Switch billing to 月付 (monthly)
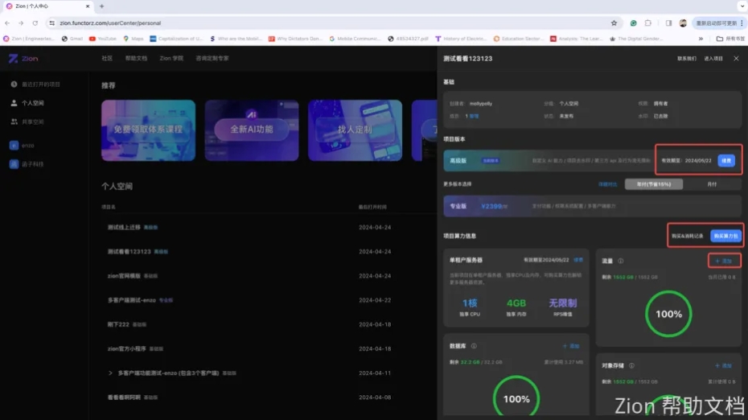Viewport: 748px width, 420px height. point(712,184)
